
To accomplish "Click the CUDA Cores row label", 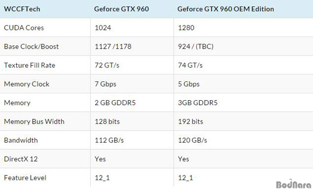I will (24, 28).
